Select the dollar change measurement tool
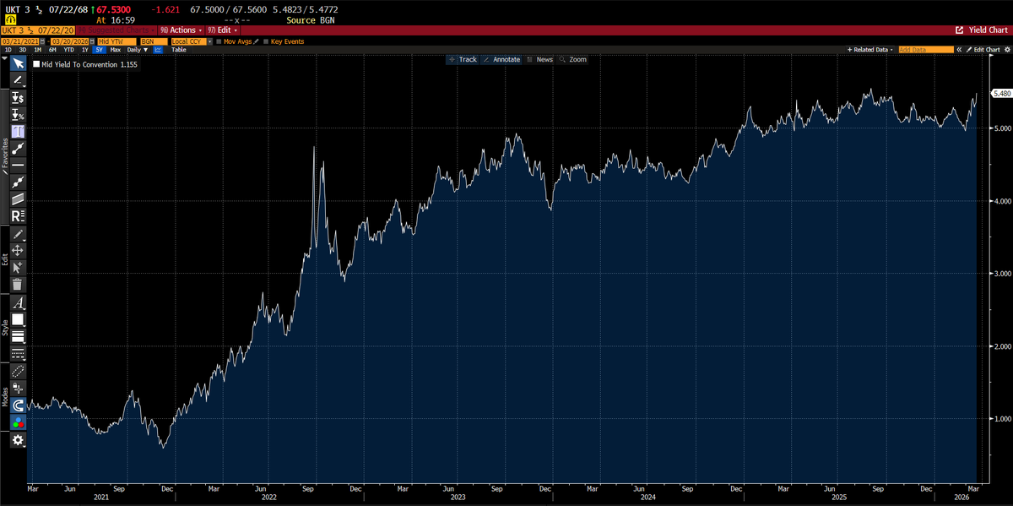 coord(18,98)
